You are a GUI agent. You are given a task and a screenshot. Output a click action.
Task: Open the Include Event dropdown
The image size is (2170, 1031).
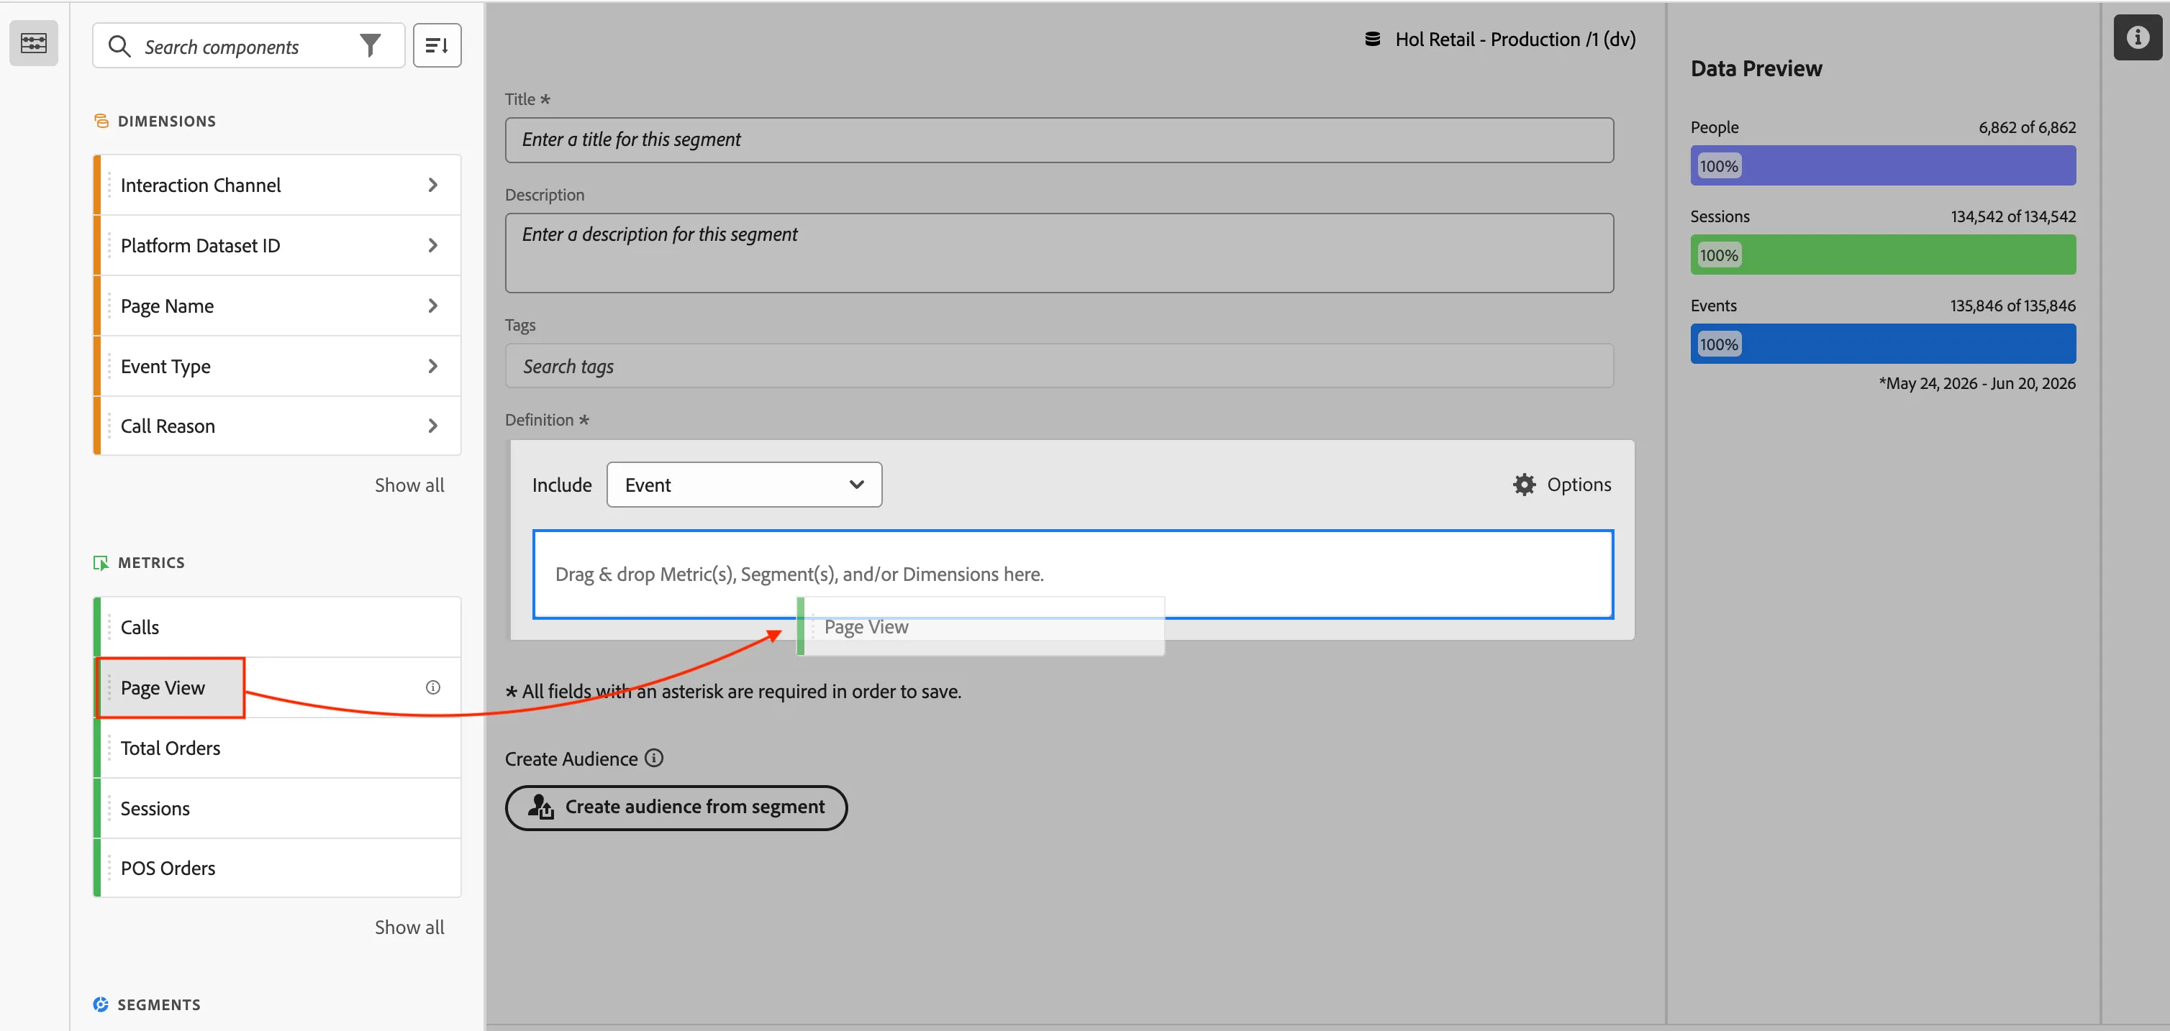point(744,485)
